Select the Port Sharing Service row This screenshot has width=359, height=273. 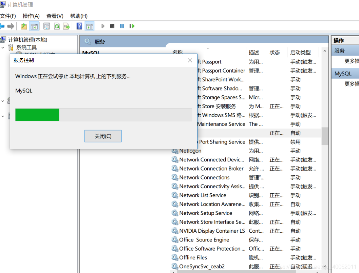(x=259, y=142)
